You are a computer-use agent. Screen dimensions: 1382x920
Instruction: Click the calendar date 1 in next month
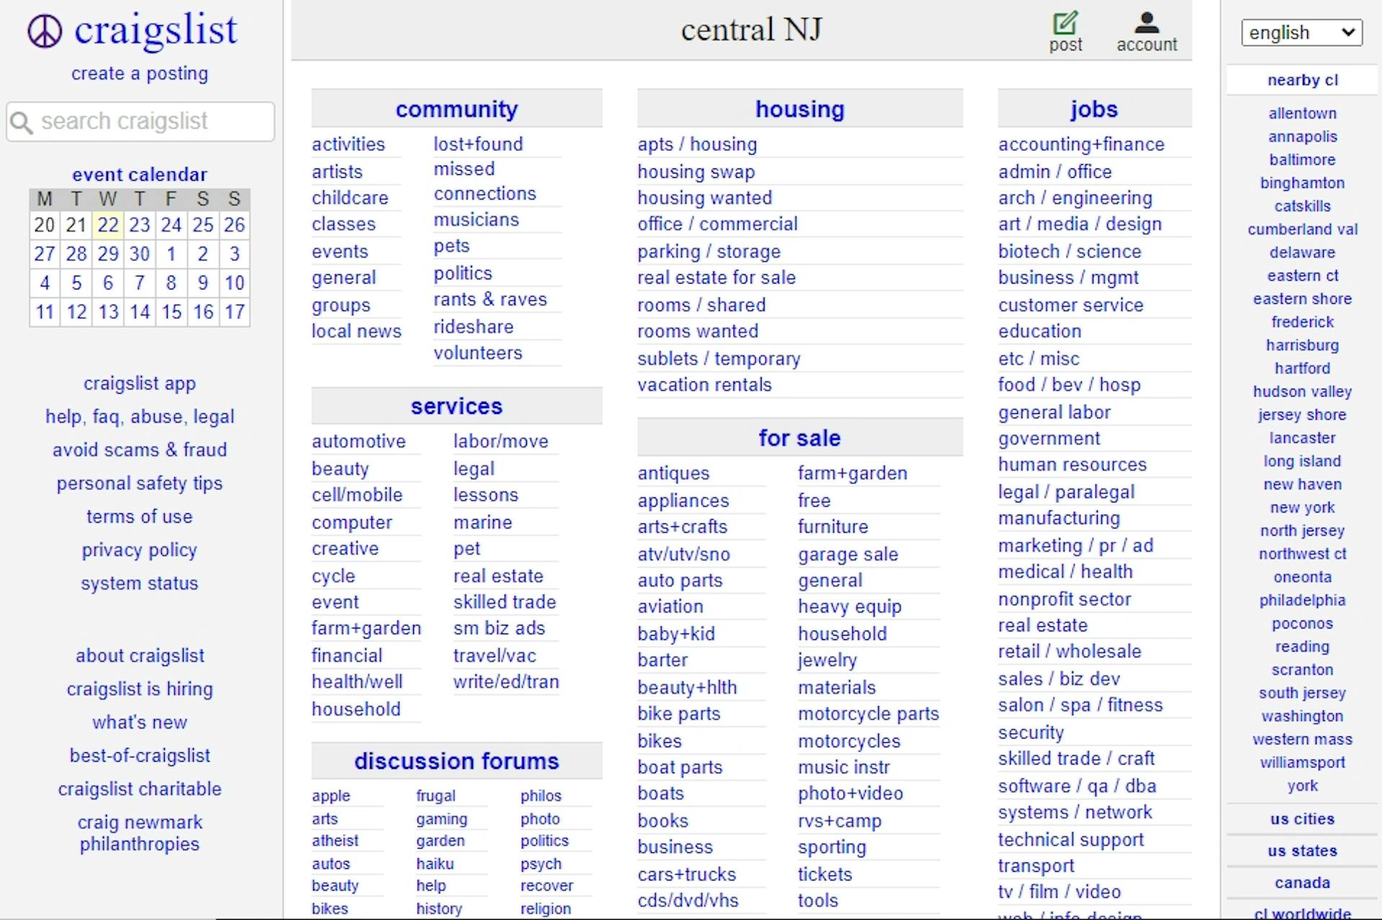(x=171, y=253)
